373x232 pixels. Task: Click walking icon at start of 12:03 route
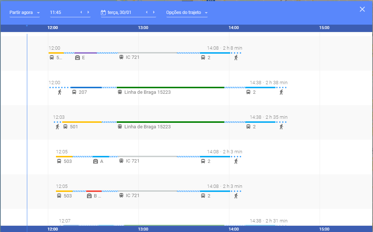57,127
